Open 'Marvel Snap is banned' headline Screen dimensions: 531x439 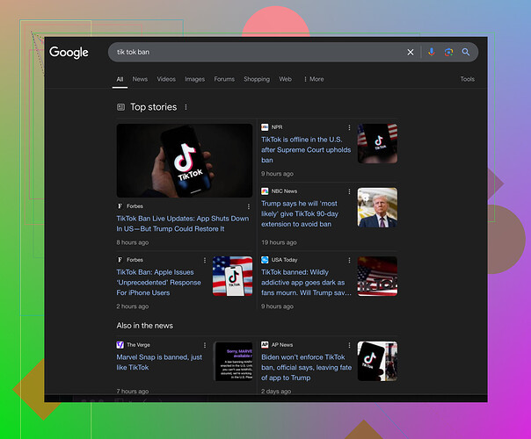pos(159,363)
